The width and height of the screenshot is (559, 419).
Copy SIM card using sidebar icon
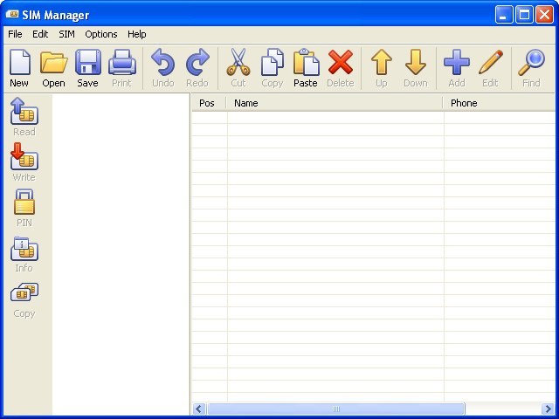pyautogui.click(x=24, y=299)
